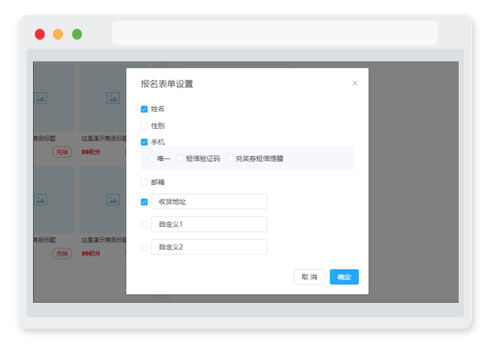Click top row 这是演示商品标题 text
The width and height of the screenshot is (492, 345).
tap(104, 138)
